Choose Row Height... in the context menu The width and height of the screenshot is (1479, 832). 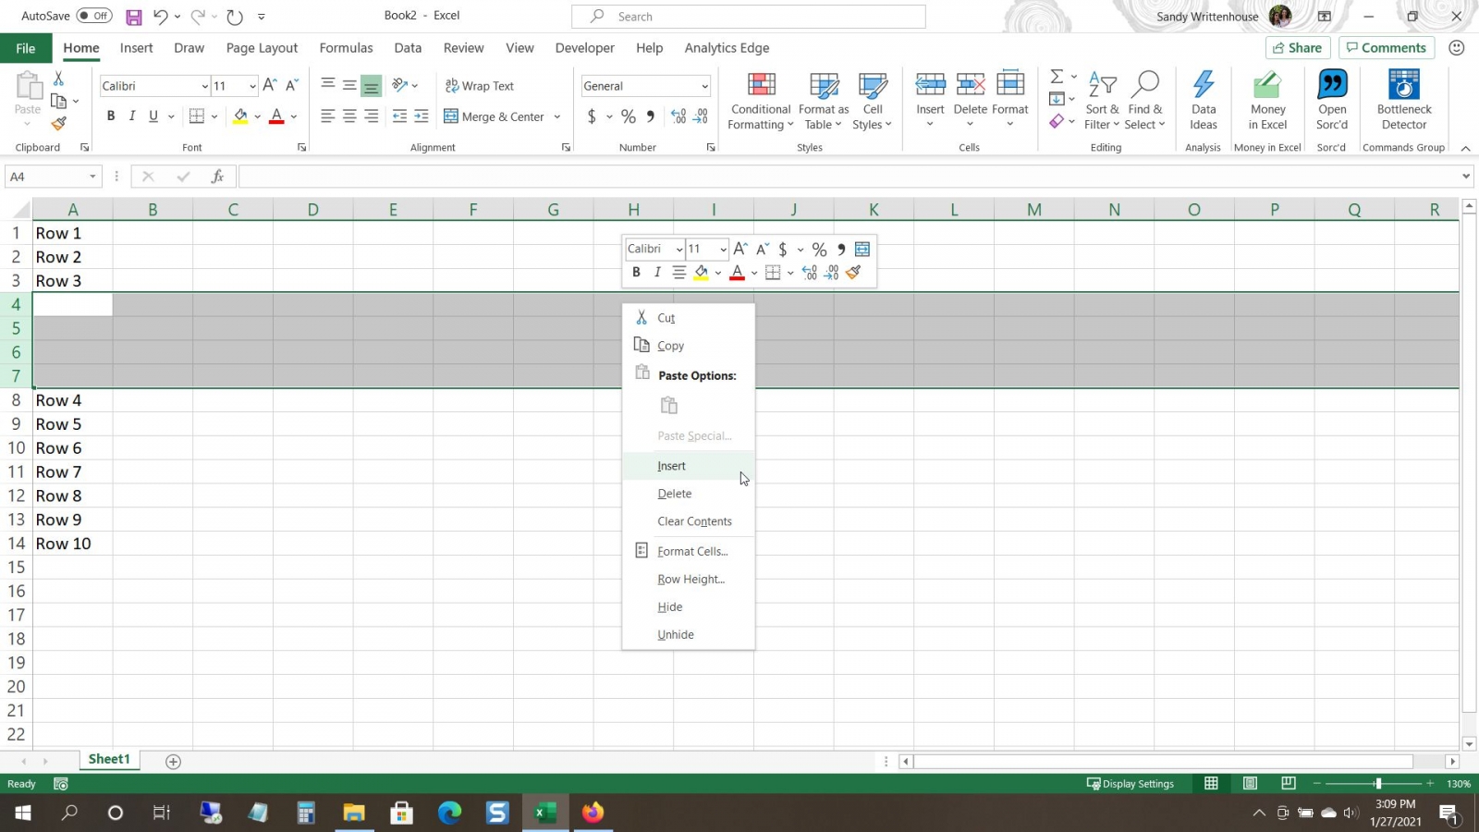pyautogui.click(x=688, y=579)
